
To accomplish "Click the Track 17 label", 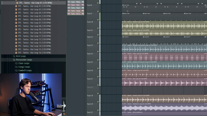I will point(90,79).
